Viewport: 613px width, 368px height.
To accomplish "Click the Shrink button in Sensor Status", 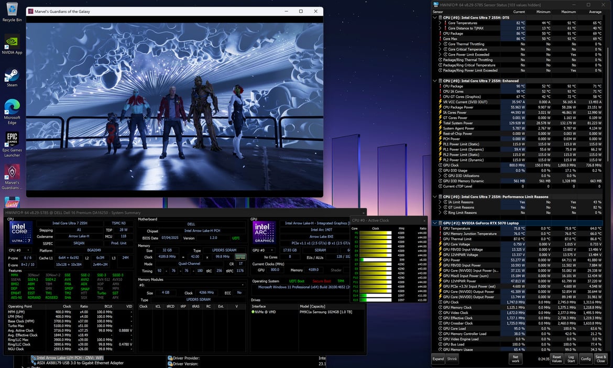I will [452, 359].
